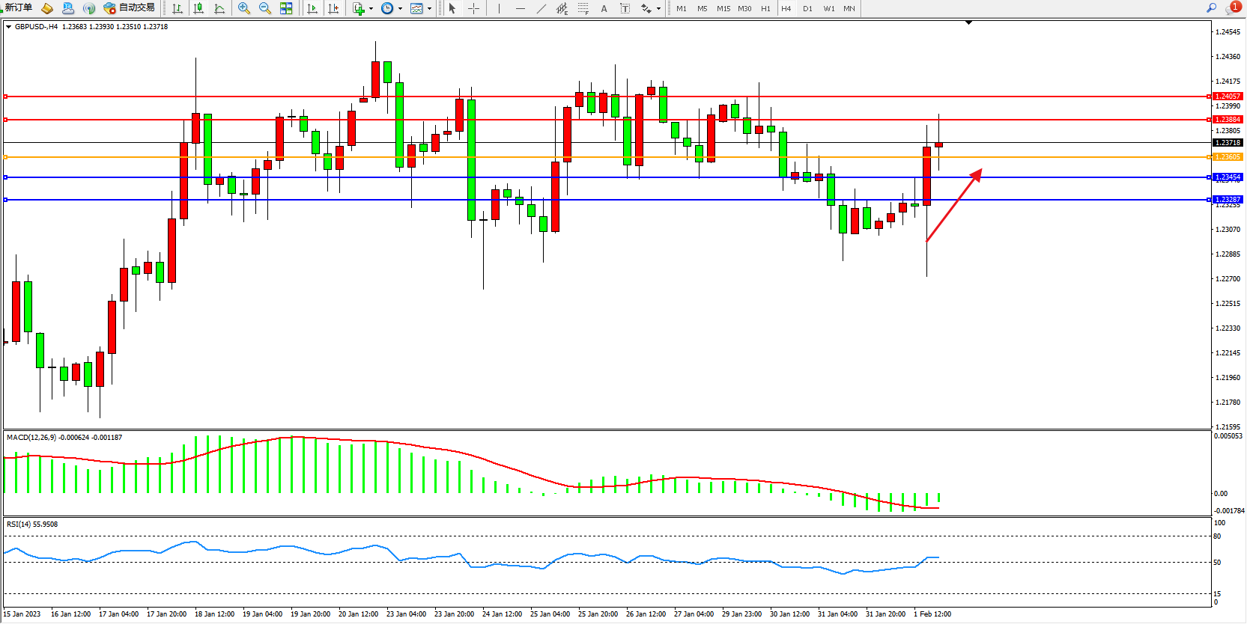Click the orange 1.23605 price level label
Screen dimensions: 1247x624
[1228, 157]
